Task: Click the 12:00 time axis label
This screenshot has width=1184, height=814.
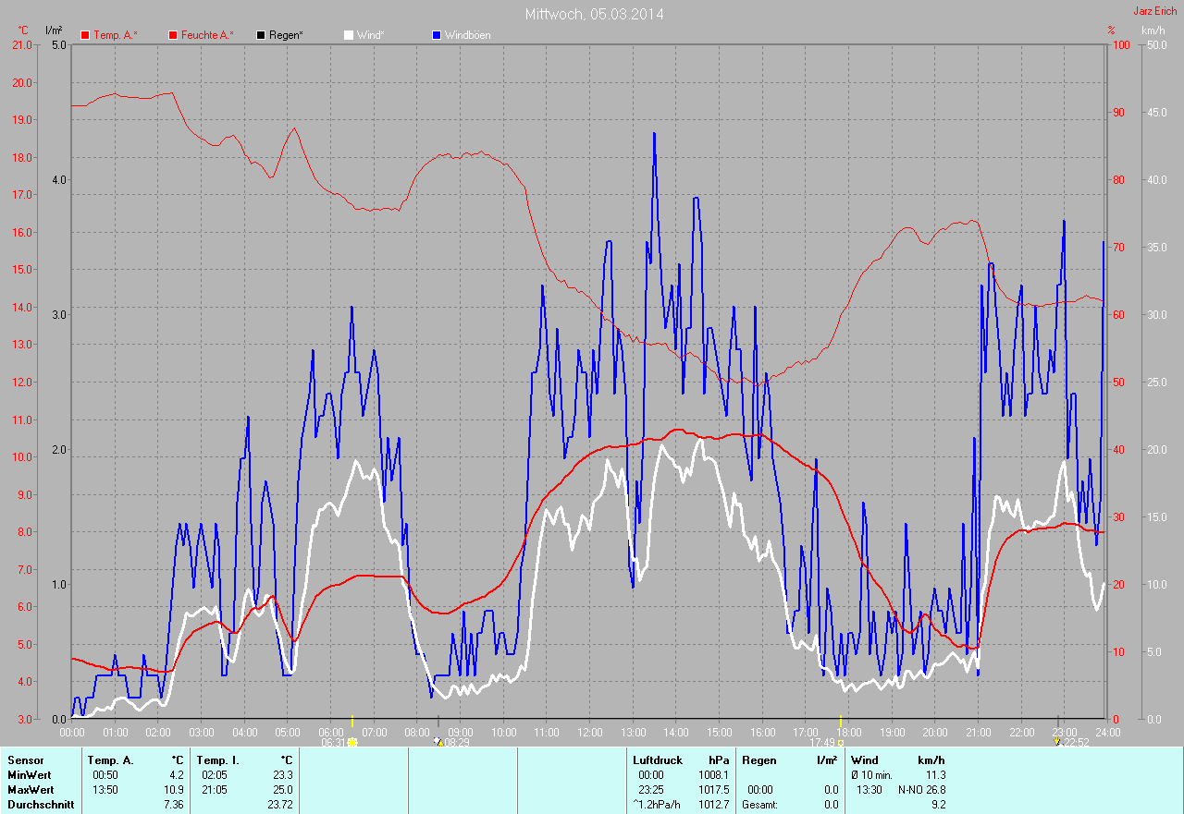Action: coord(590,732)
